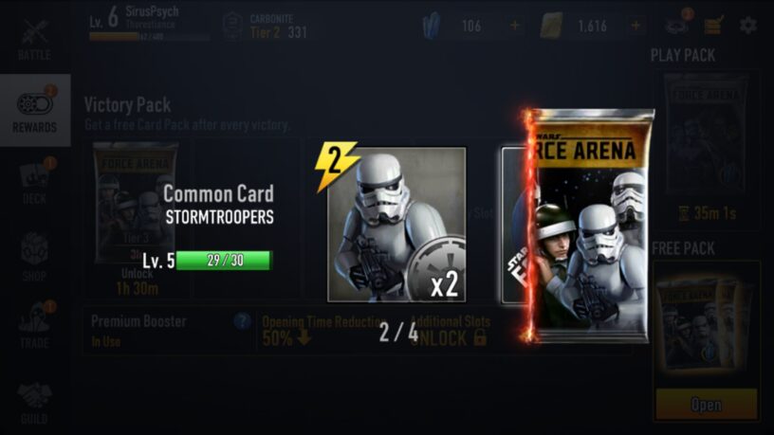Open the Trade section in the sidebar
774x435 pixels.
coord(34,325)
